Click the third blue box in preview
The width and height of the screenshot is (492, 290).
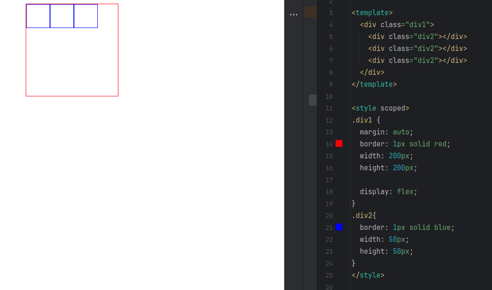[x=86, y=16]
